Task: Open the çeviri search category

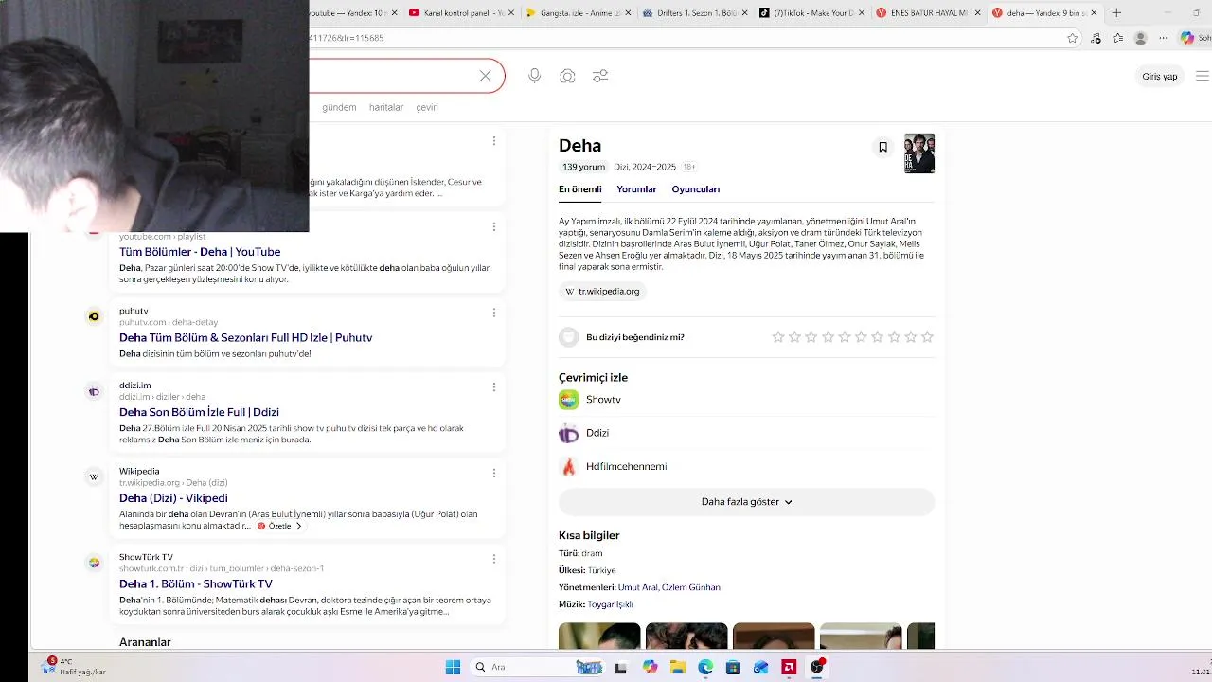Action: pos(427,107)
